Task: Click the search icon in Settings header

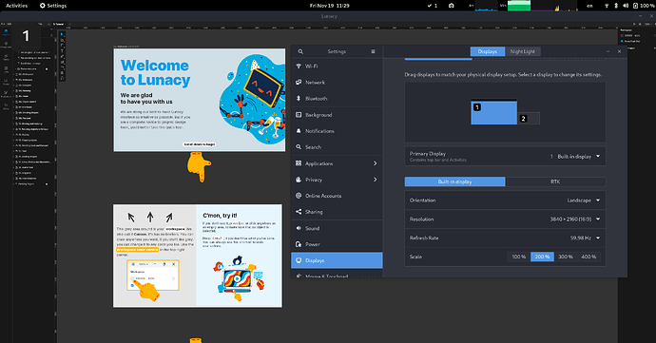Action: (300, 51)
